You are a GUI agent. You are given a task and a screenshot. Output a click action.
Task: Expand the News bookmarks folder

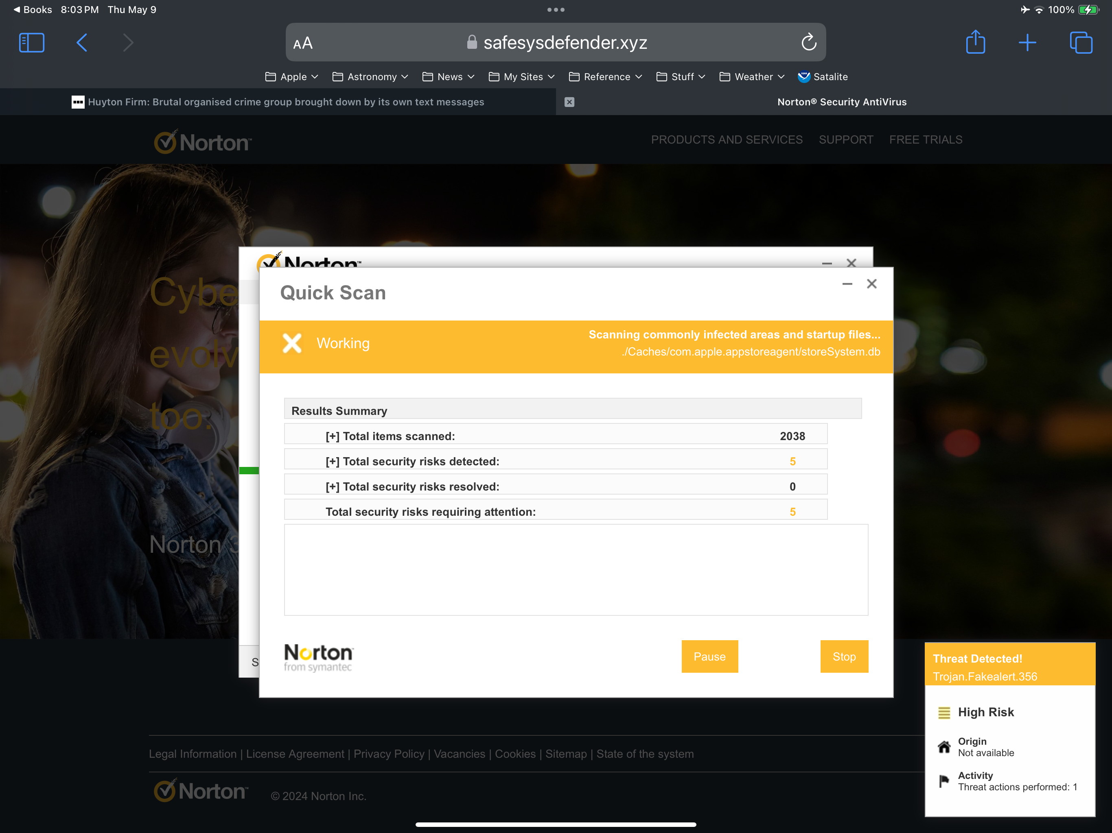(449, 77)
